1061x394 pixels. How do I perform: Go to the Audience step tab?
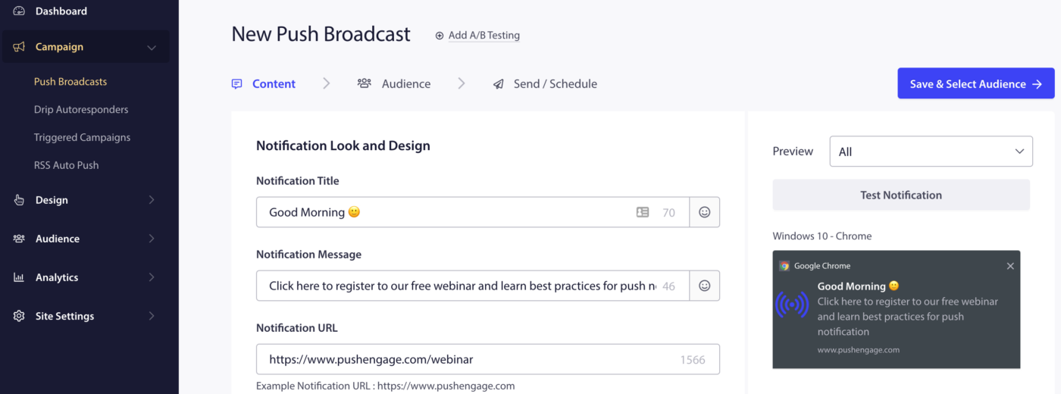click(395, 84)
